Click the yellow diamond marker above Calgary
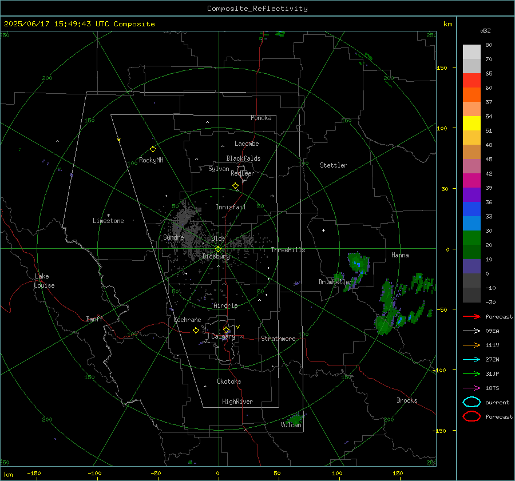The height and width of the screenshot is (481, 515). point(226,329)
